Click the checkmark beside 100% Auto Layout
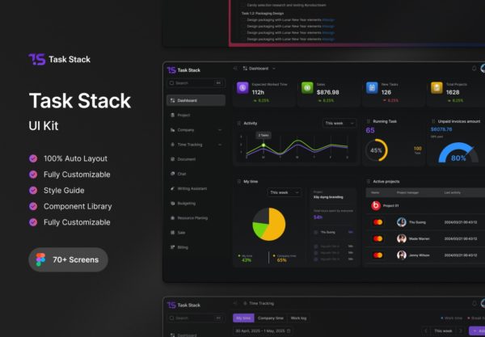Image resolution: width=485 pixels, height=337 pixels. click(x=33, y=158)
